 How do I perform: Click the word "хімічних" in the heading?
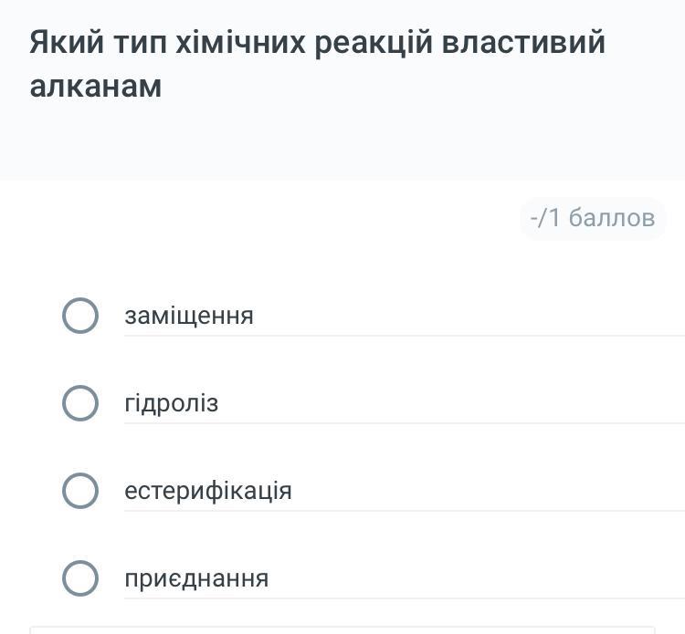coord(242,43)
